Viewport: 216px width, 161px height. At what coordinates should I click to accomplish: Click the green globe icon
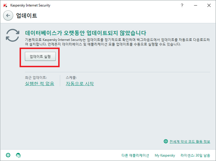tap(166, 141)
